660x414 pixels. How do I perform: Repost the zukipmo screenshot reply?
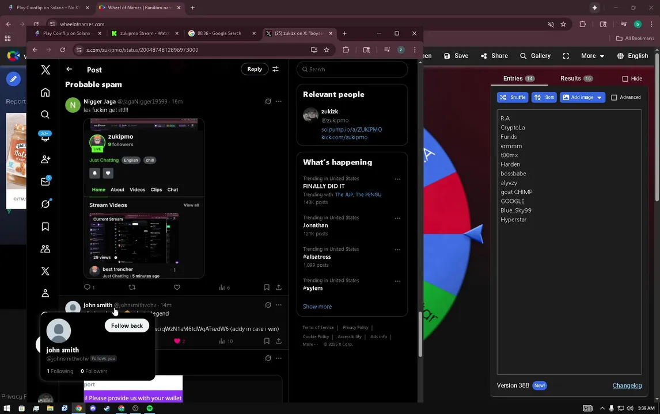coord(132,287)
